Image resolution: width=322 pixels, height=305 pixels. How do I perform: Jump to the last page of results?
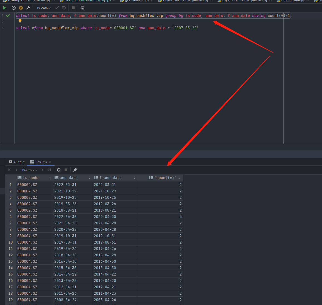[49, 170]
